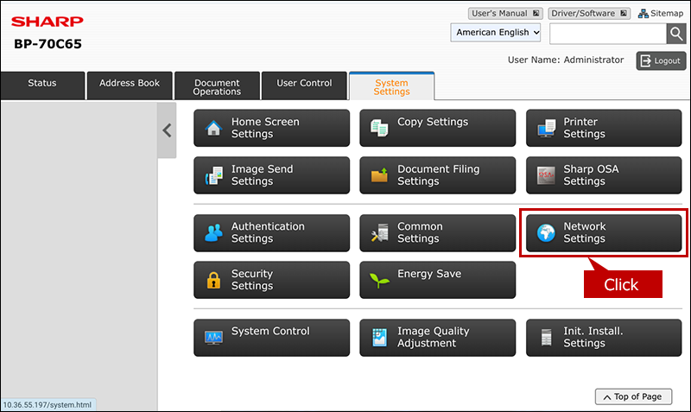The height and width of the screenshot is (412, 691).
Task: Open Network Settings globe icon
Action: [546, 232]
